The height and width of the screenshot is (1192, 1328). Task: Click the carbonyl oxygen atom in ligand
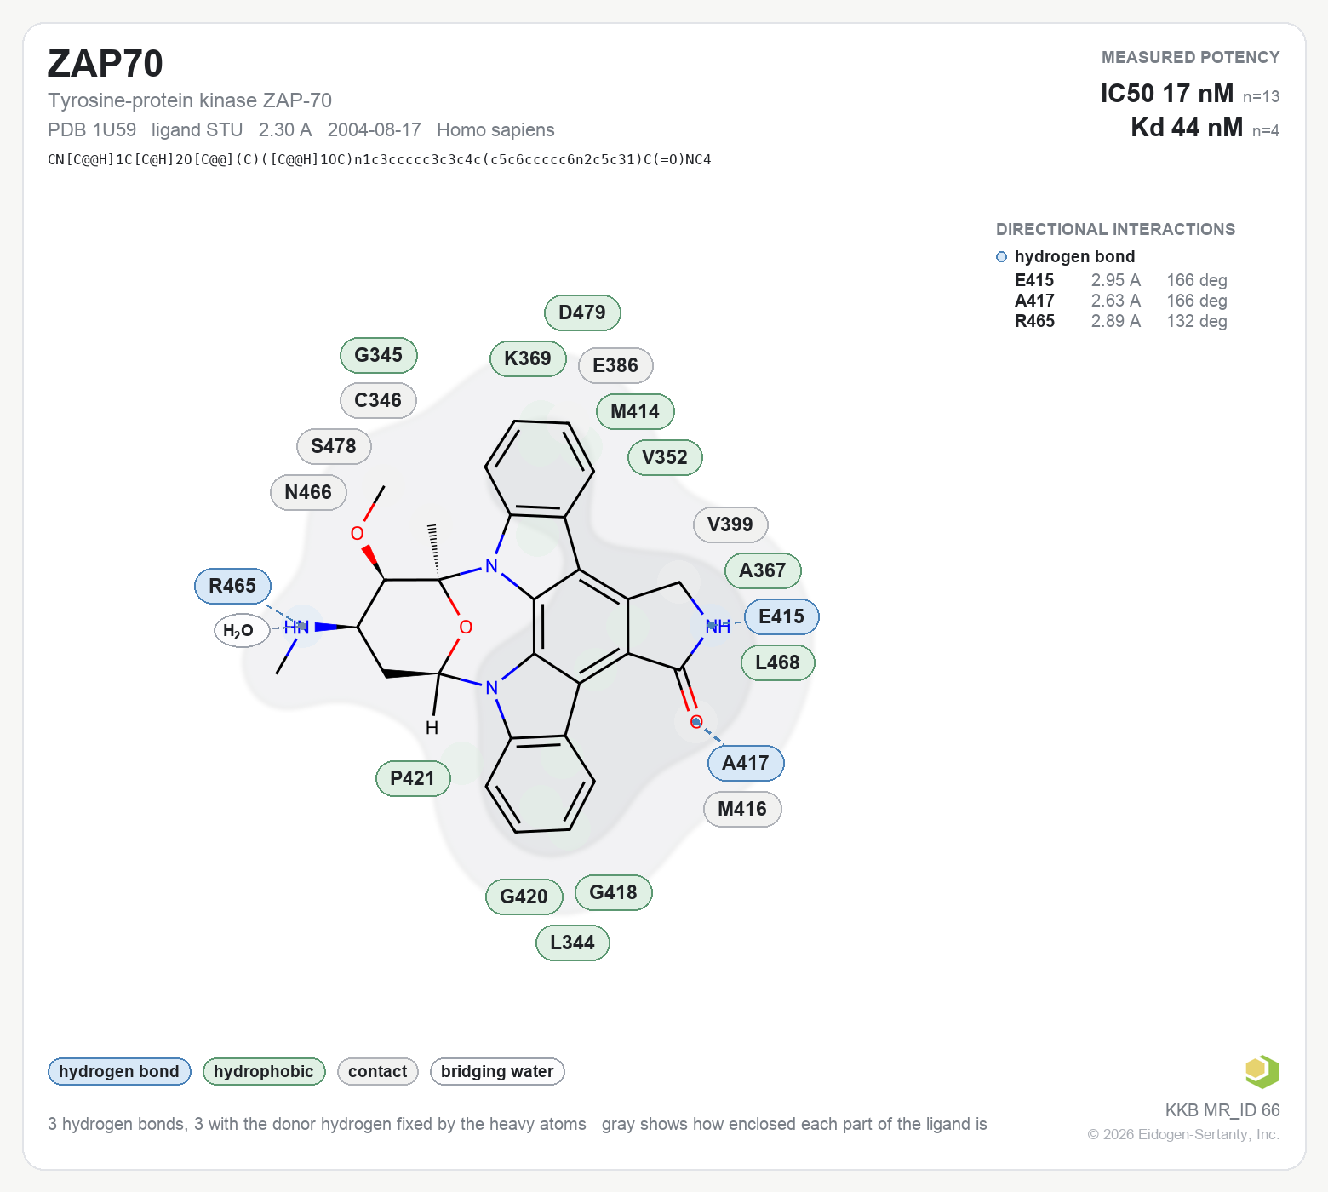point(696,722)
